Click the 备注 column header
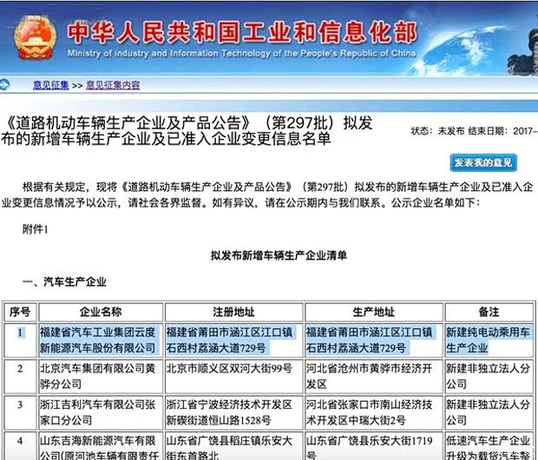 [489, 312]
